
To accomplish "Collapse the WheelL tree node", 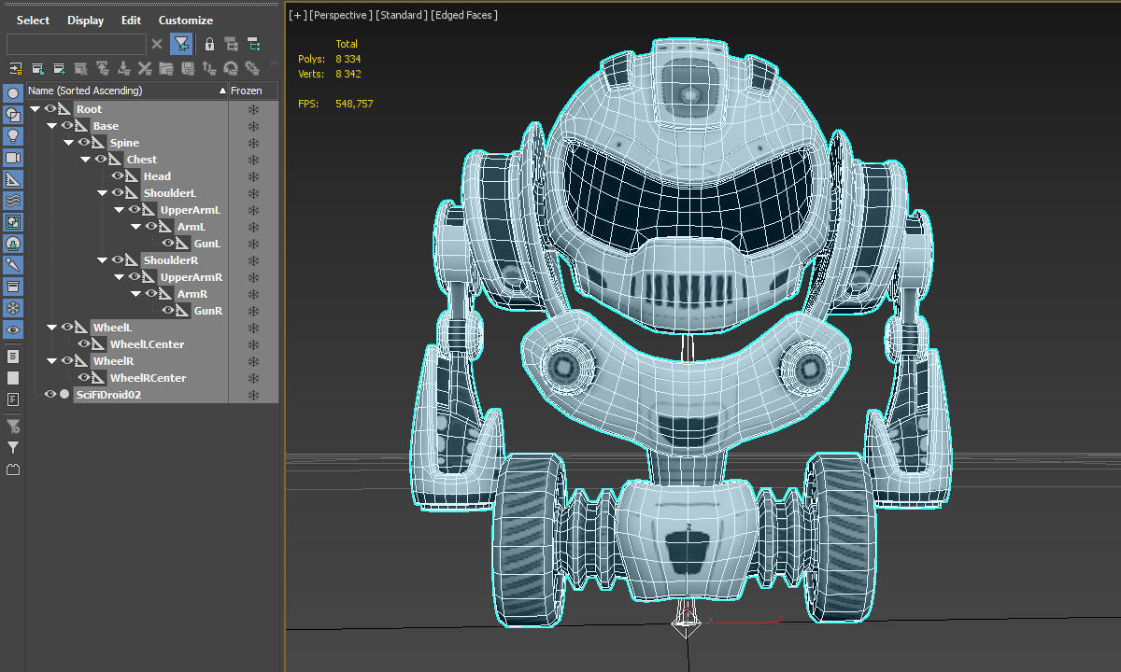I will click(x=52, y=328).
